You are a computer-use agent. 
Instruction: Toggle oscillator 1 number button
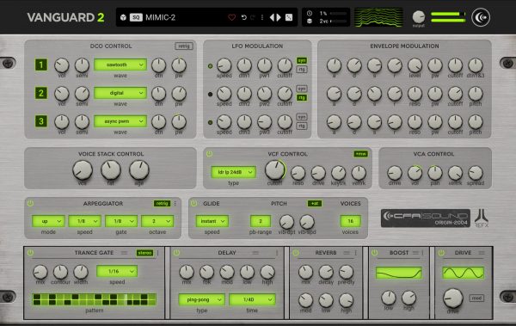(41, 65)
